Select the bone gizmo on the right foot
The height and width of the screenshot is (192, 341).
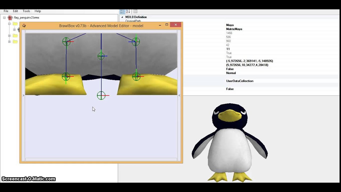(x=136, y=77)
